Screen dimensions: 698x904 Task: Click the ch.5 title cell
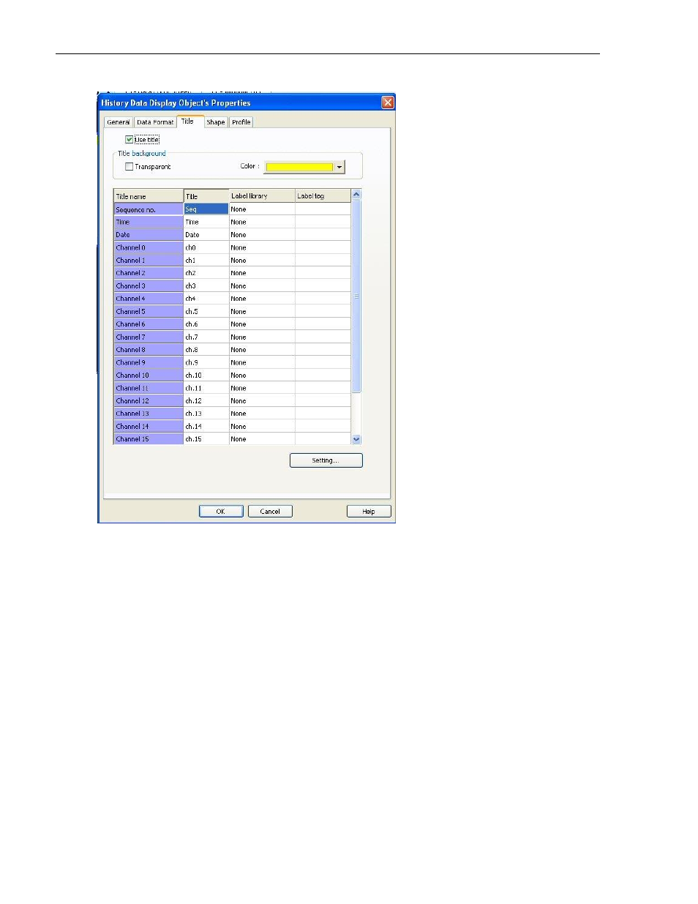click(x=206, y=312)
